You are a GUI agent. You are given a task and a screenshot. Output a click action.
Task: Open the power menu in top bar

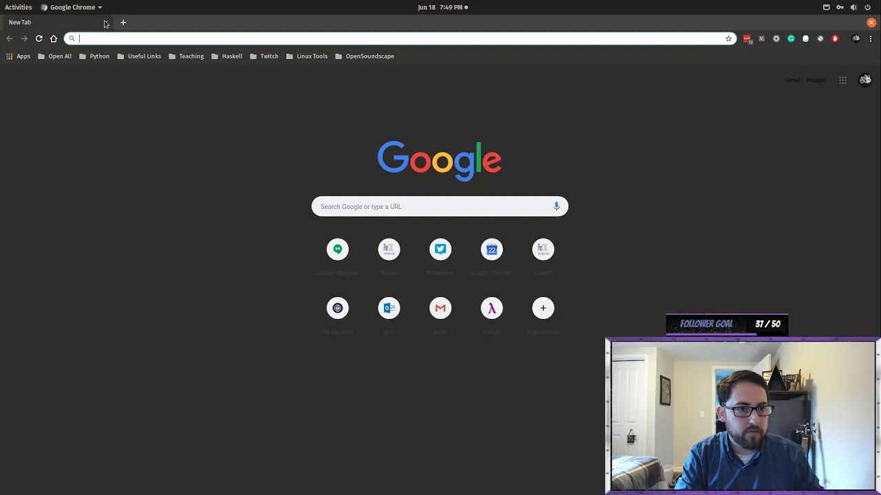pos(867,8)
